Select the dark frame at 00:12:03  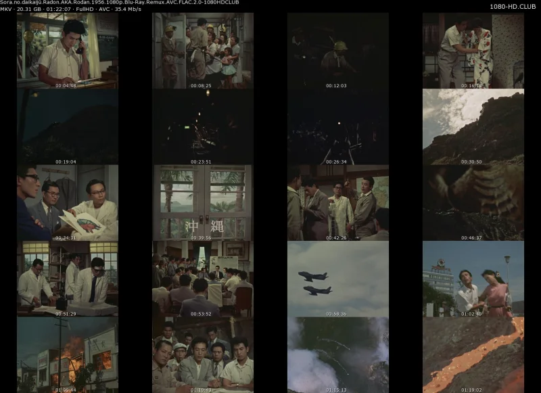pos(338,51)
